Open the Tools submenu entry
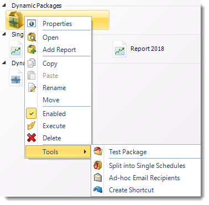209x205 pixels. click(x=58, y=151)
